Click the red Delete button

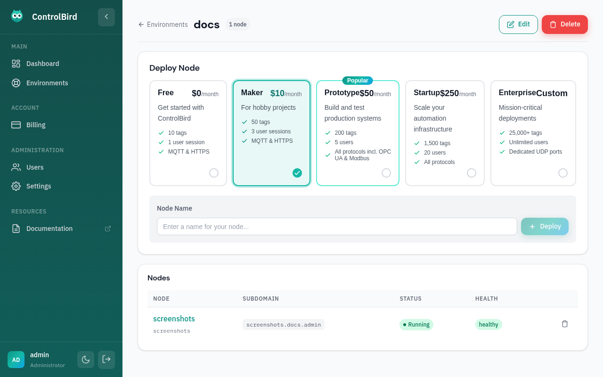point(565,25)
